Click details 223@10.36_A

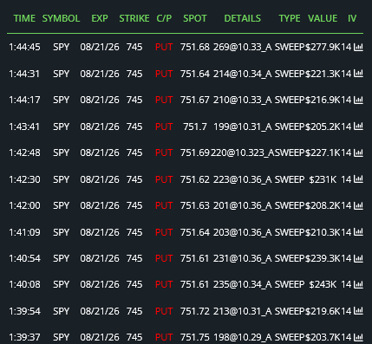point(243,179)
